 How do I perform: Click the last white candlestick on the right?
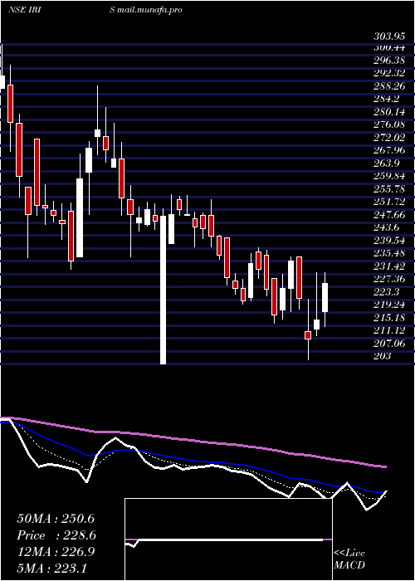pos(325,297)
